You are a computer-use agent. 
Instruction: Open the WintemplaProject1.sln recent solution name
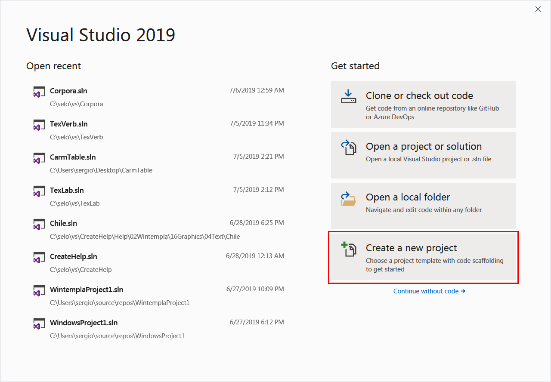pyautogui.click(x=87, y=290)
